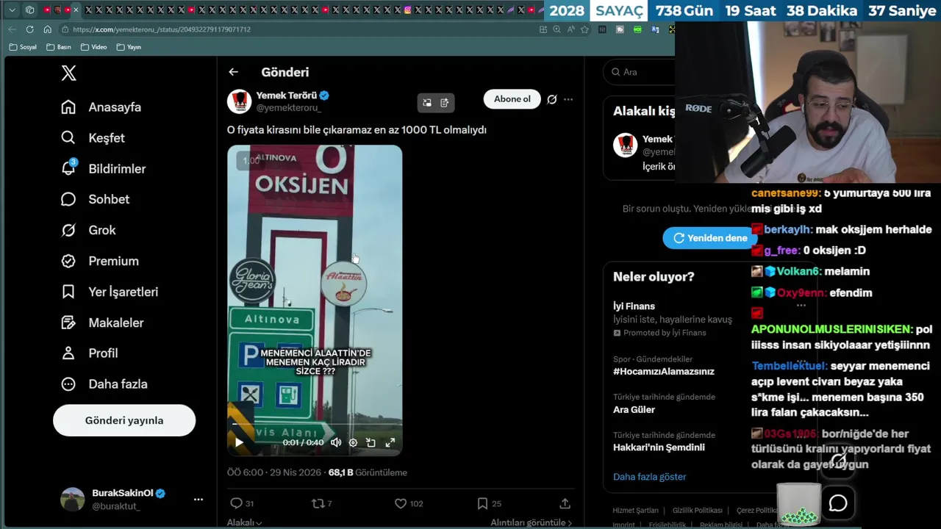Viewport: 941px width, 529px height.
Task: Open Gizlilik Politikası footer link
Action: point(698,511)
